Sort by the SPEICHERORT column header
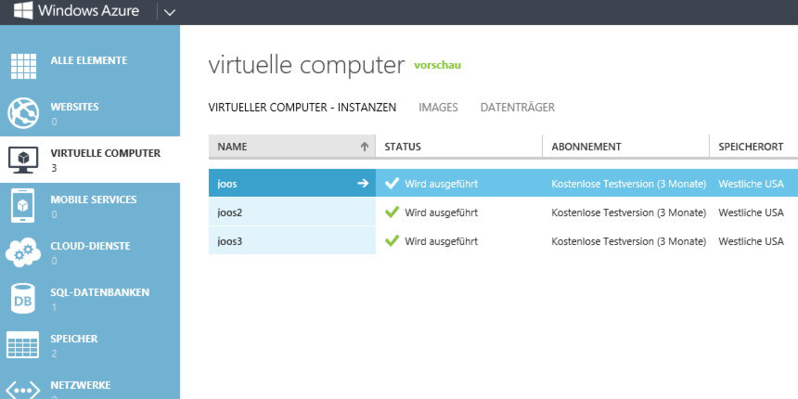This screenshot has width=798, height=399. pos(753,147)
